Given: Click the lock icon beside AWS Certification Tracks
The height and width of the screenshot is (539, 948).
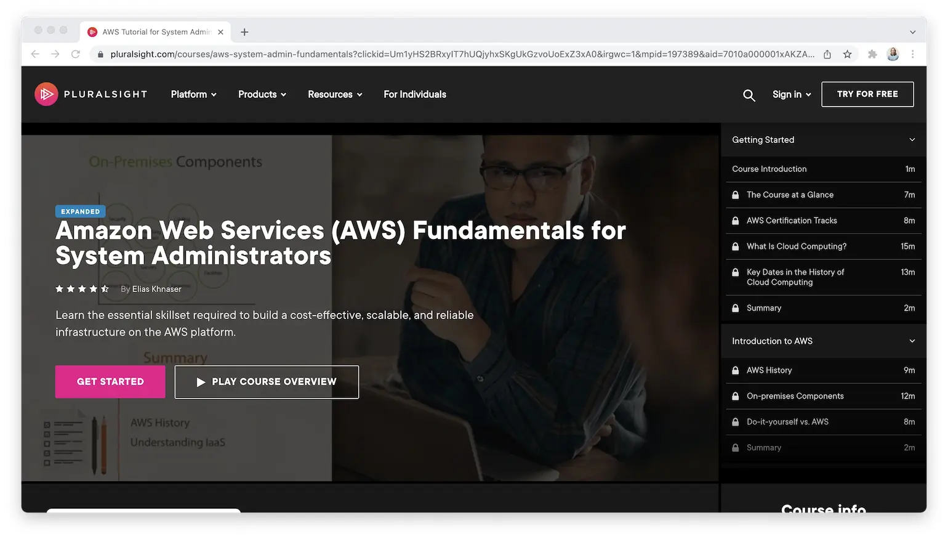Looking at the screenshot, I should pos(735,221).
